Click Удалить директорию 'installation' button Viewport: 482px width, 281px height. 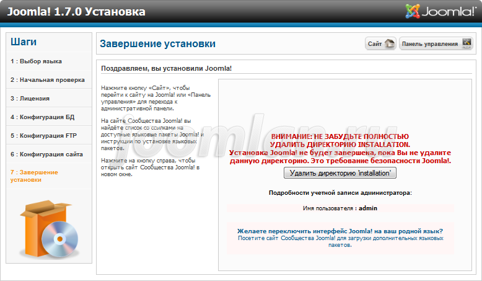click(x=340, y=173)
